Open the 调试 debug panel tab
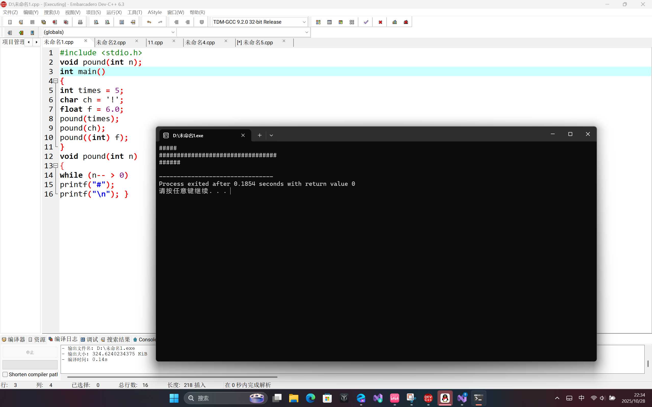Image resolution: width=652 pixels, height=407 pixels. (x=90, y=340)
